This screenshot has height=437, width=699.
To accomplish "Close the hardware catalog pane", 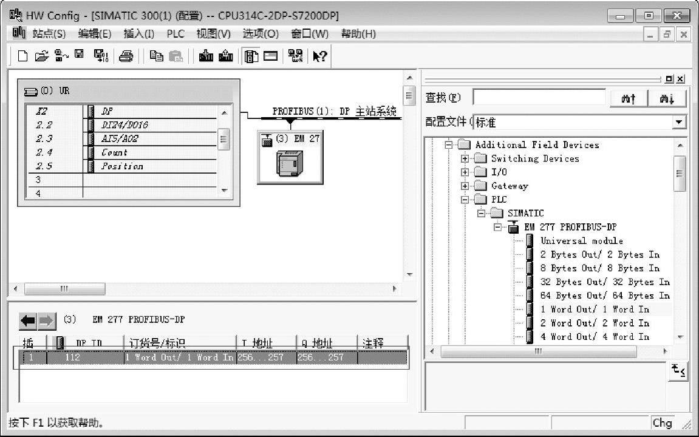I will pyautogui.click(x=680, y=79).
